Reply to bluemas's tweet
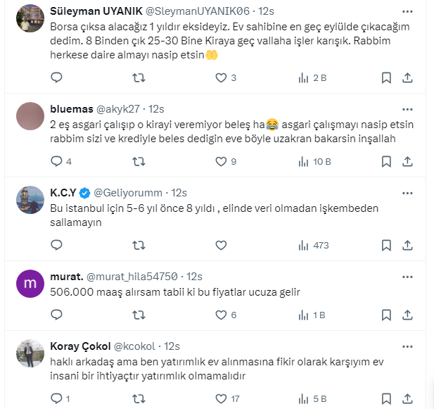Viewport: 434px width, 409px height. (57, 161)
